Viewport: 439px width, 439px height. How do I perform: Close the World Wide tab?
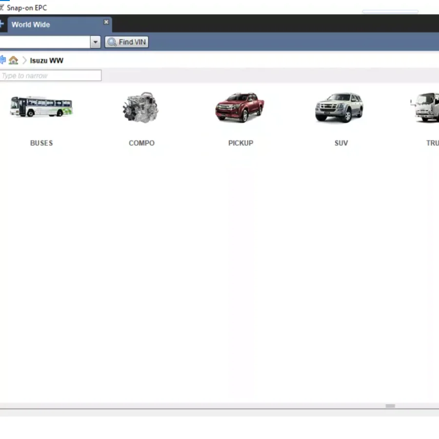click(106, 22)
